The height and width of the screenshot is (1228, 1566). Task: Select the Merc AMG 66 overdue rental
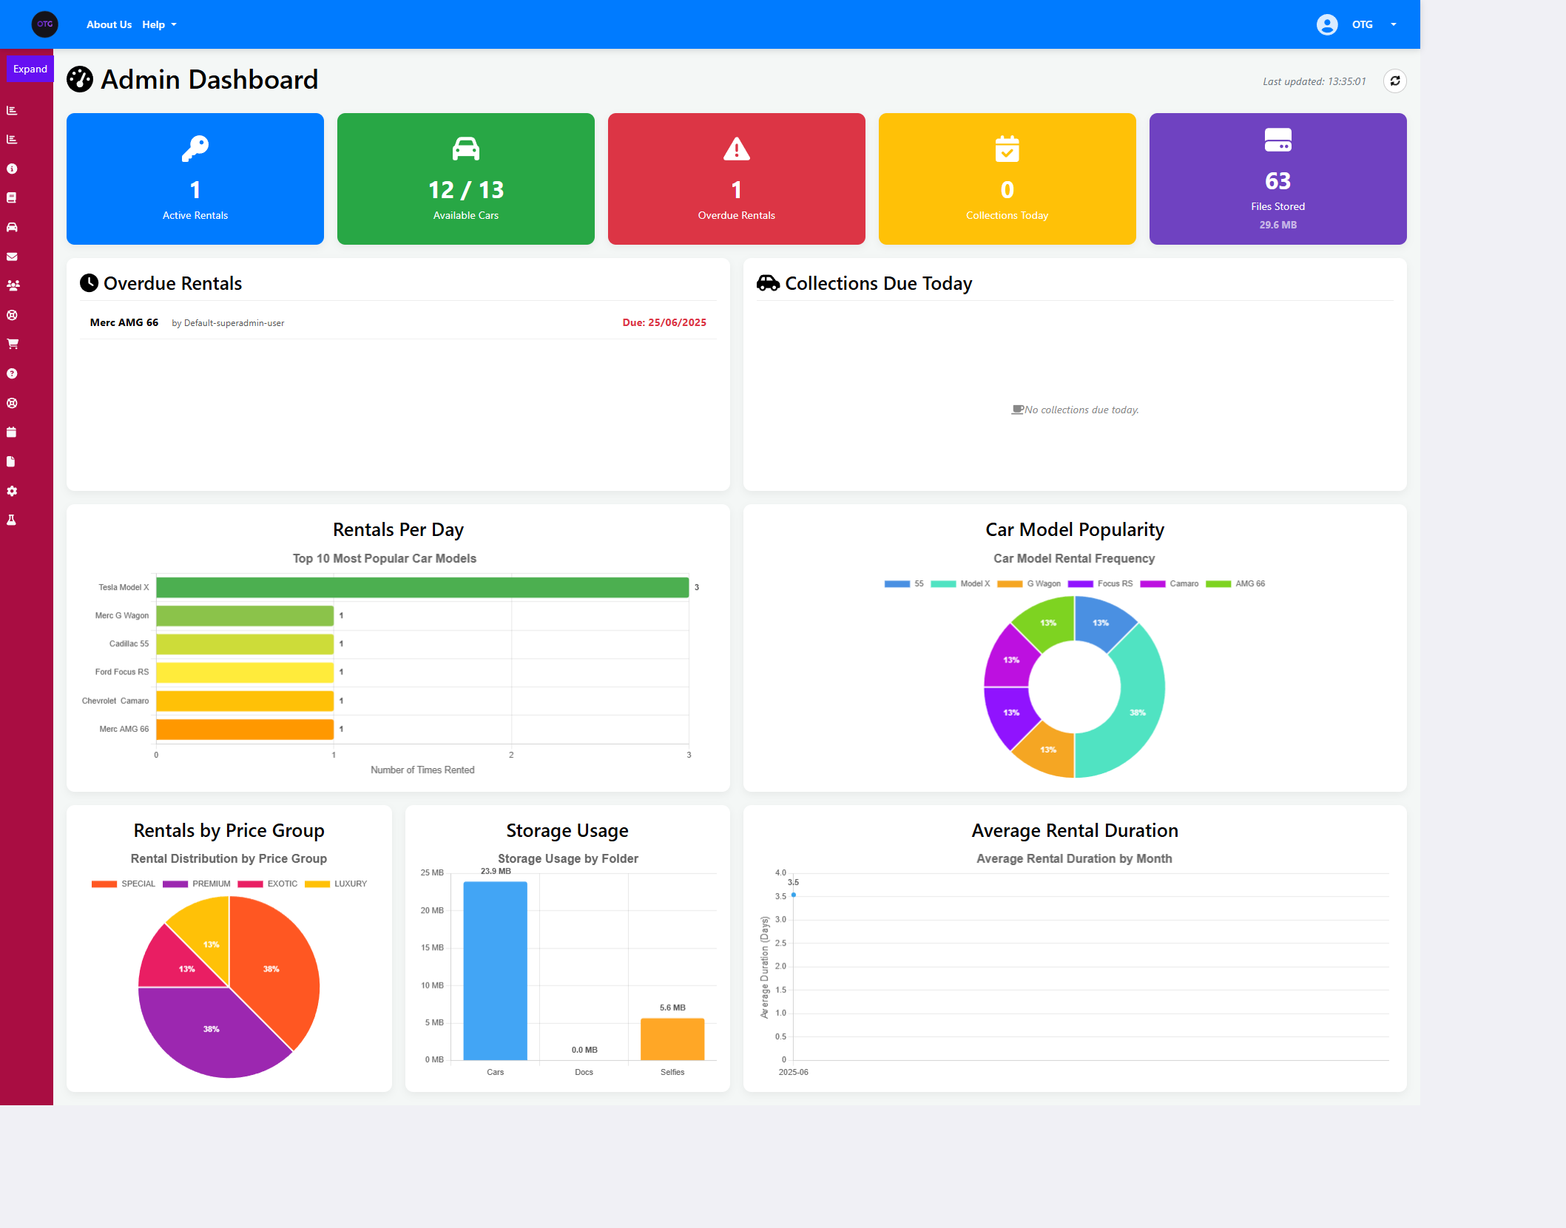point(398,322)
